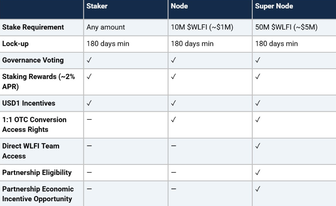Click the Governance Voting checkmark under Super Node

(x=257, y=60)
